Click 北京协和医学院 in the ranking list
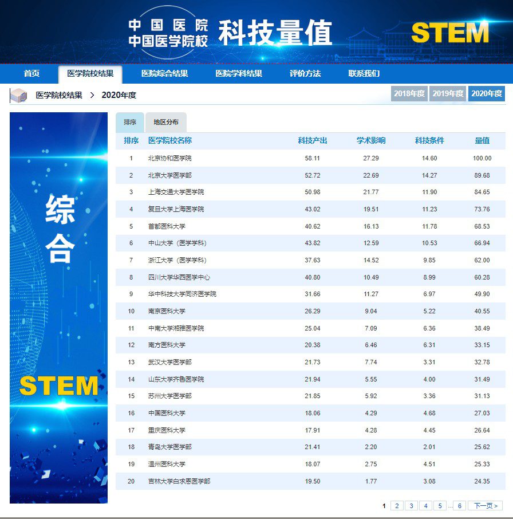This screenshot has width=513, height=519. (170, 158)
